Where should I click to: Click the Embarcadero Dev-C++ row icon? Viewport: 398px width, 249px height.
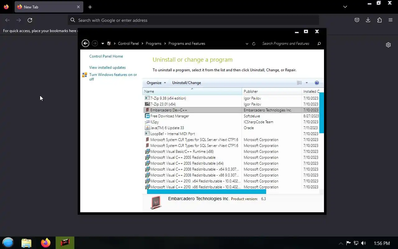point(147,110)
